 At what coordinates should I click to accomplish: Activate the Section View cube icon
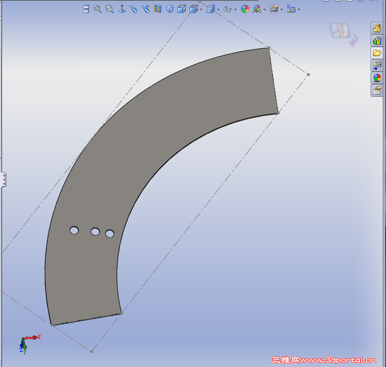tap(194, 9)
